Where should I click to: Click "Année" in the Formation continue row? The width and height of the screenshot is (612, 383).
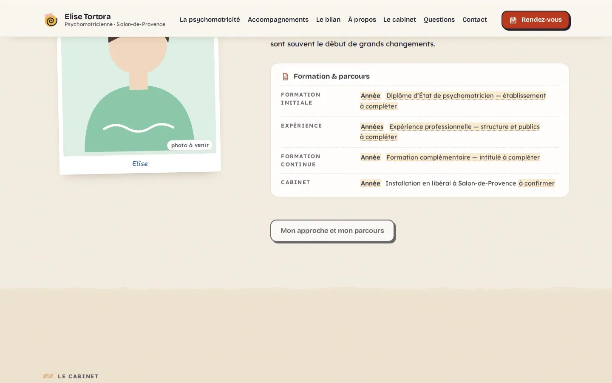371,157
